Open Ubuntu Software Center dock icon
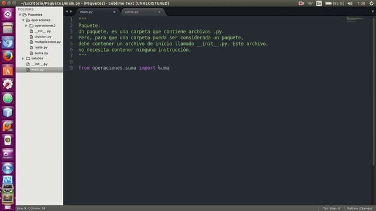 pyautogui.click(x=8, y=70)
